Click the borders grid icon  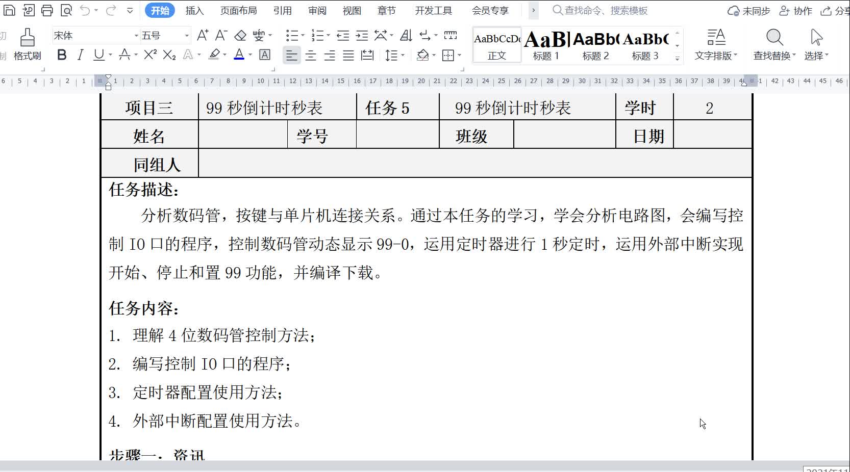point(448,55)
